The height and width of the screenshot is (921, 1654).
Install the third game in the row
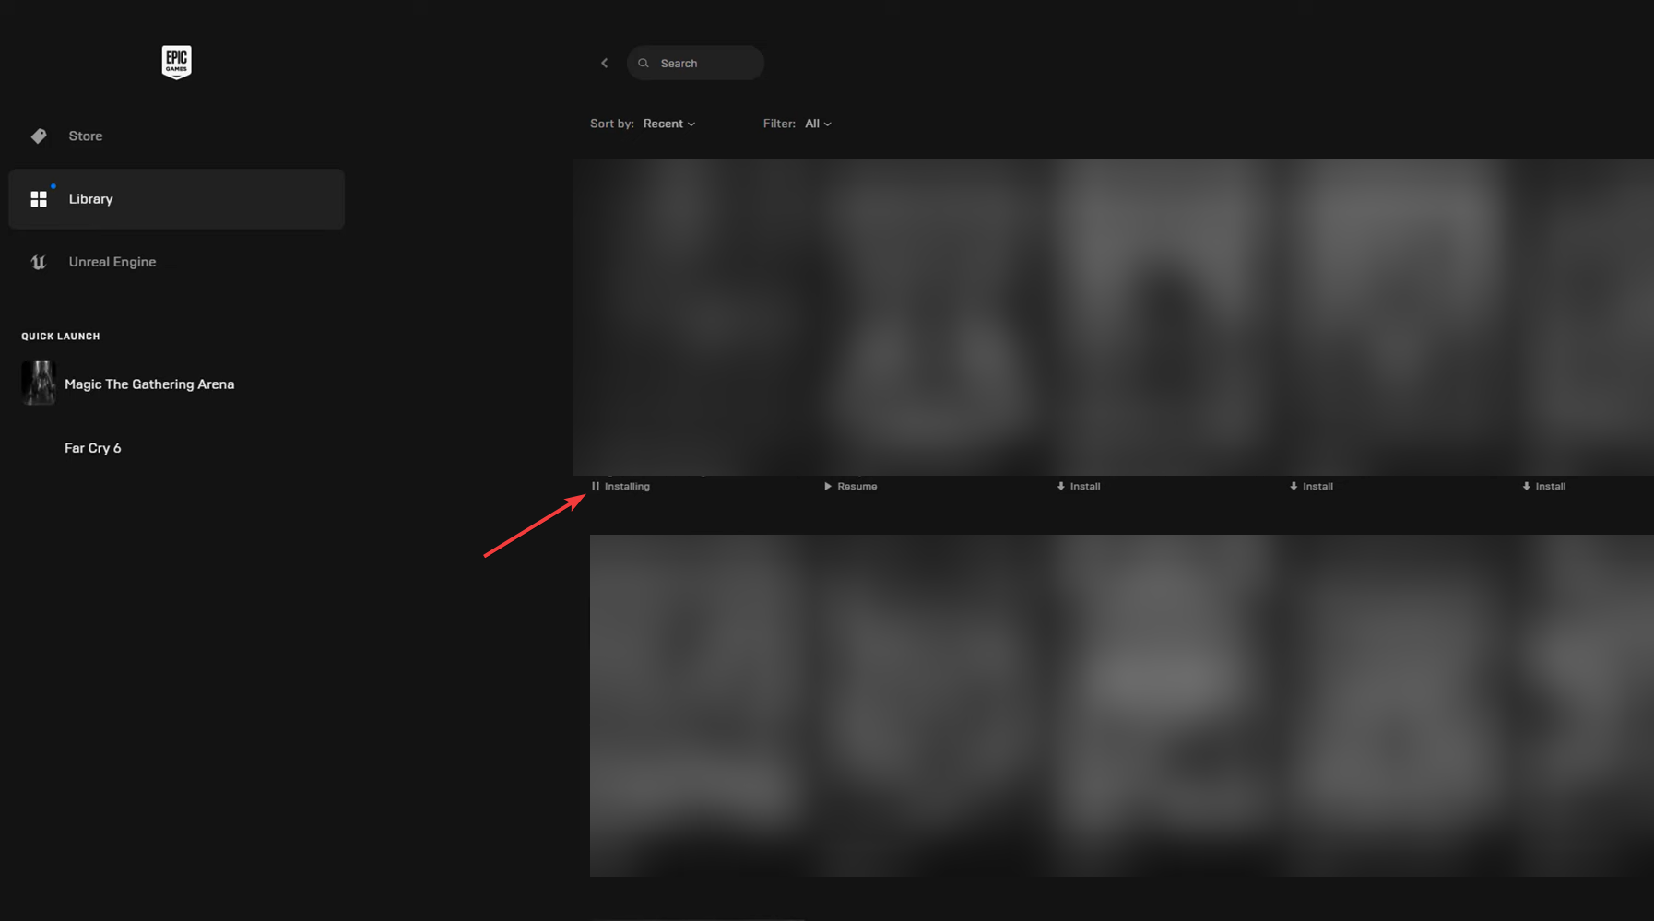pos(1078,487)
